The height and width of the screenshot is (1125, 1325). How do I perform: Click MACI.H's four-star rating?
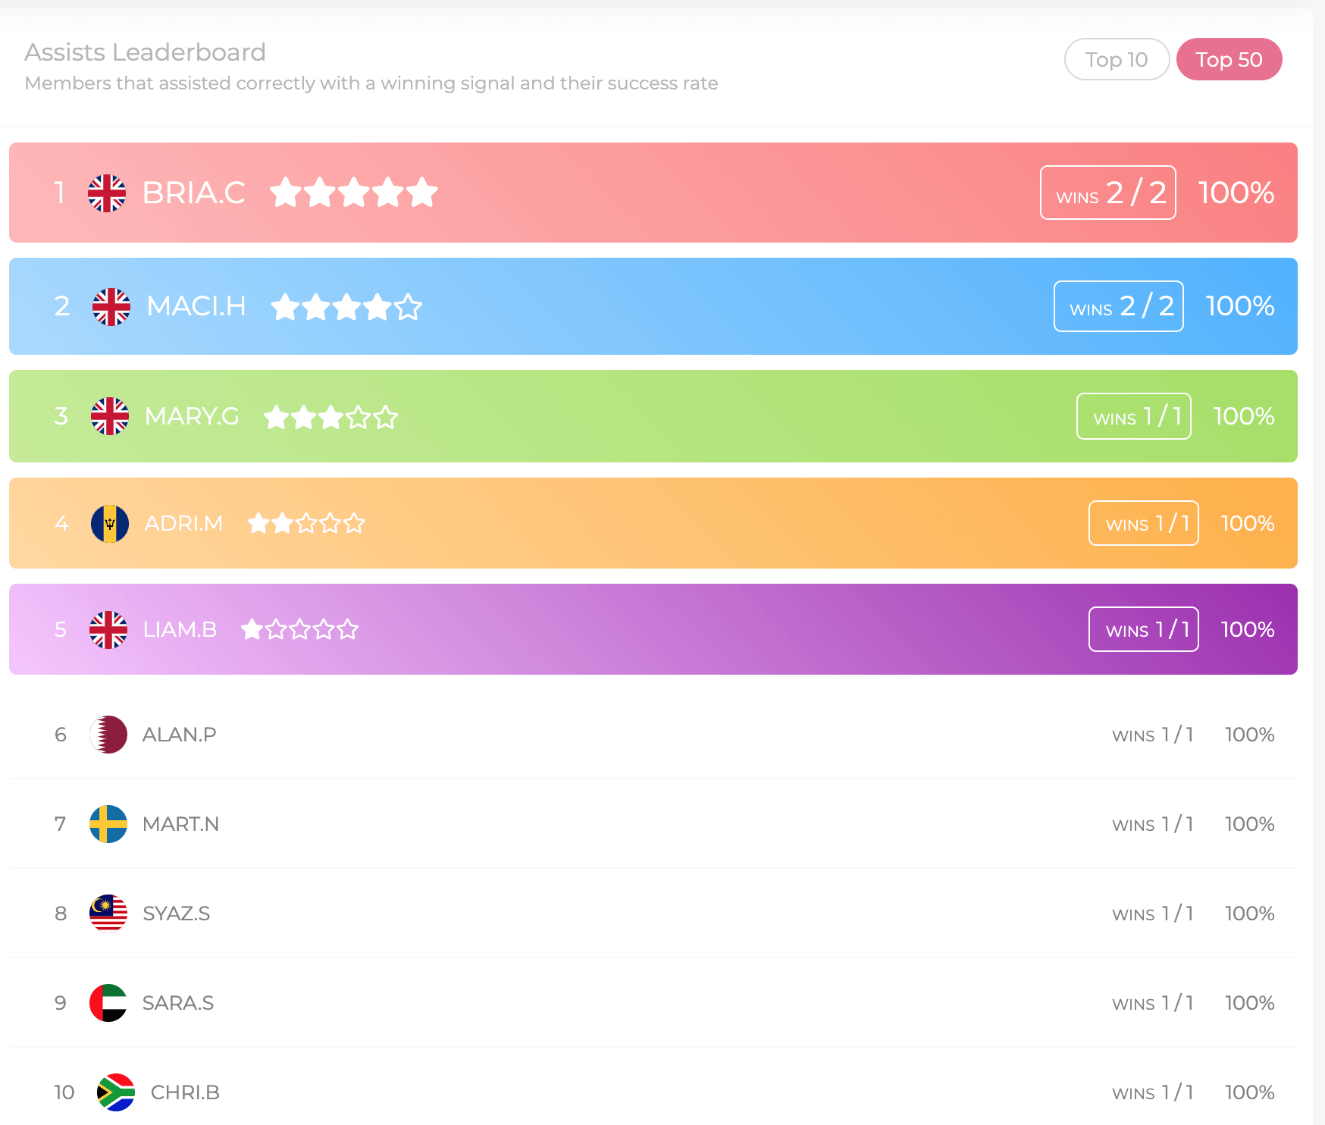(x=346, y=307)
